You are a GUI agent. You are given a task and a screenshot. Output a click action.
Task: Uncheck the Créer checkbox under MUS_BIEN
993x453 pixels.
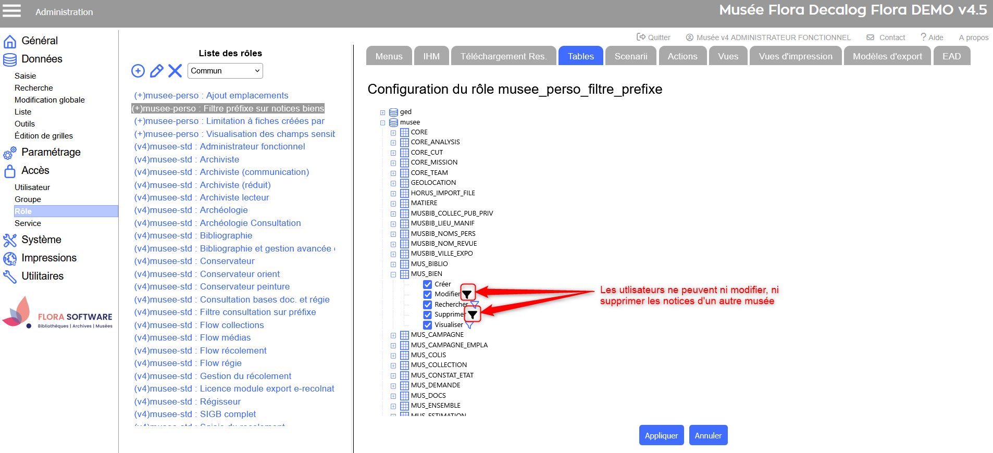(x=427, y=284)
